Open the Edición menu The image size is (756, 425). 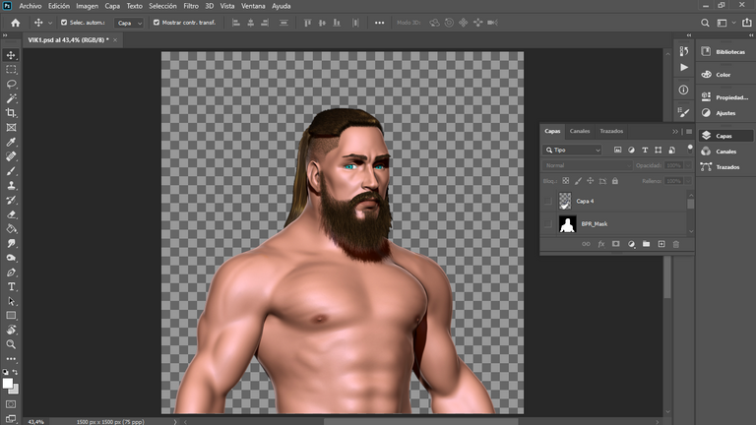click(x=59, y=6)
